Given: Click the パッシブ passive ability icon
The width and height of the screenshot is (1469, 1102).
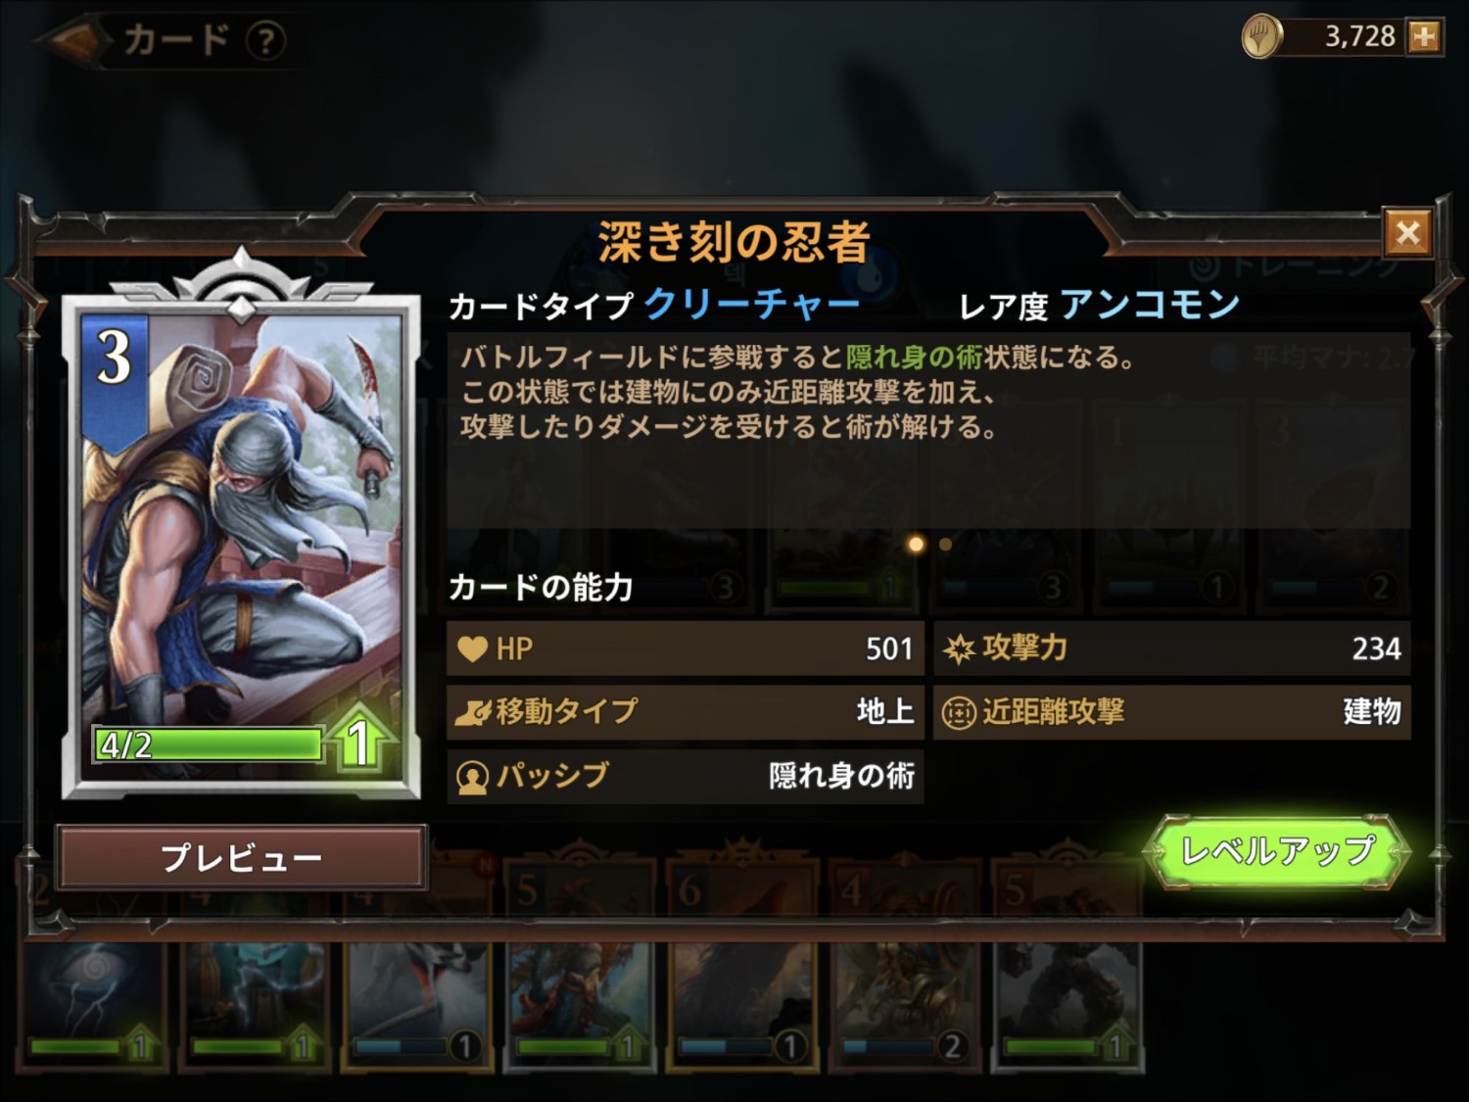Looking at the screenshot, I should pyautogui.click(x=472, y=777).
